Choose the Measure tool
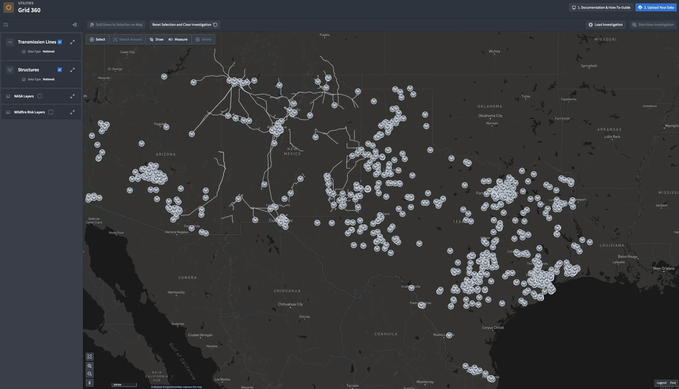 pyautogui.click(x=178, y=39)
